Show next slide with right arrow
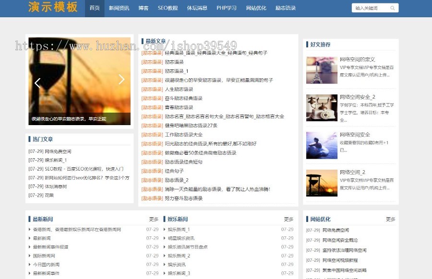 click(x=121, y=79)
